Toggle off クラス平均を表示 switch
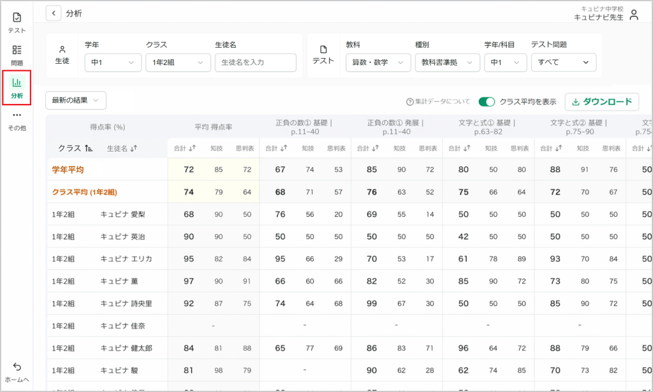653x392 pixels. click(487, 101)
